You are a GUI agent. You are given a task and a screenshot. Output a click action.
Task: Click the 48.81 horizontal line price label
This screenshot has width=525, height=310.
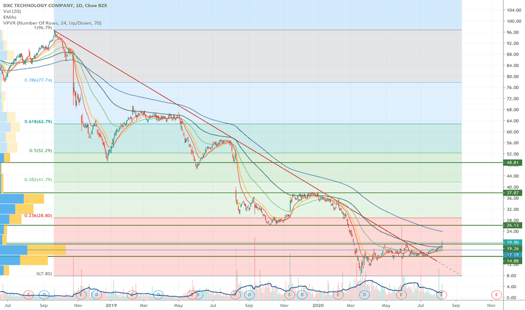tap(512, 162)
